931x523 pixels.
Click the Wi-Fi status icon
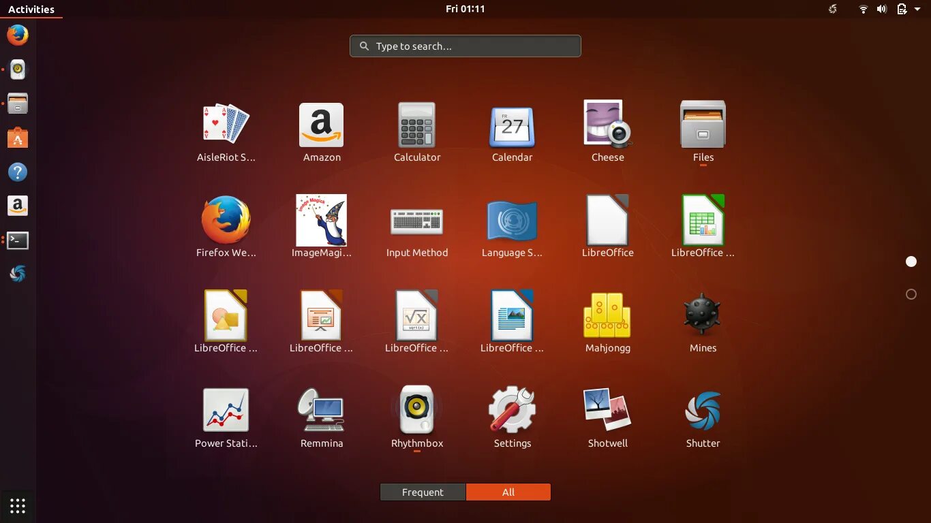tap(864, 9)
